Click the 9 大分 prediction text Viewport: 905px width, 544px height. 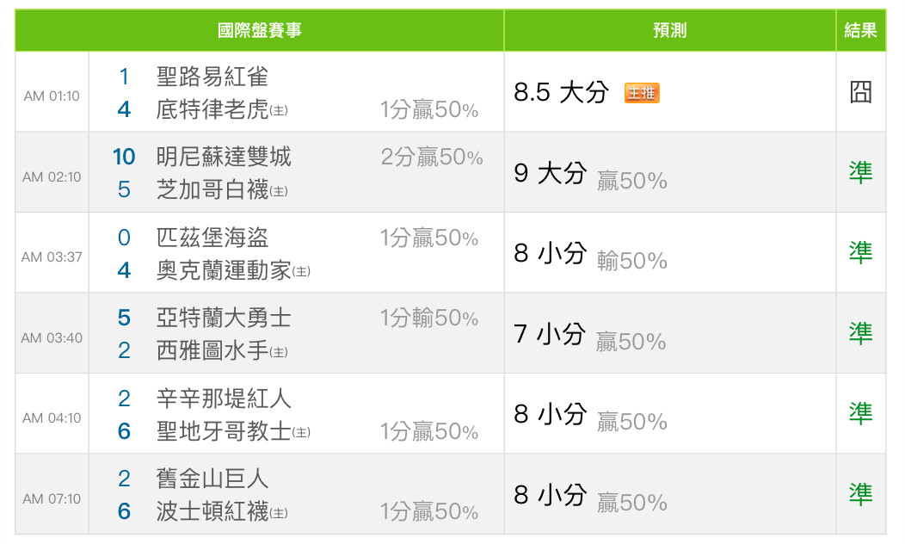pos(550,173)
